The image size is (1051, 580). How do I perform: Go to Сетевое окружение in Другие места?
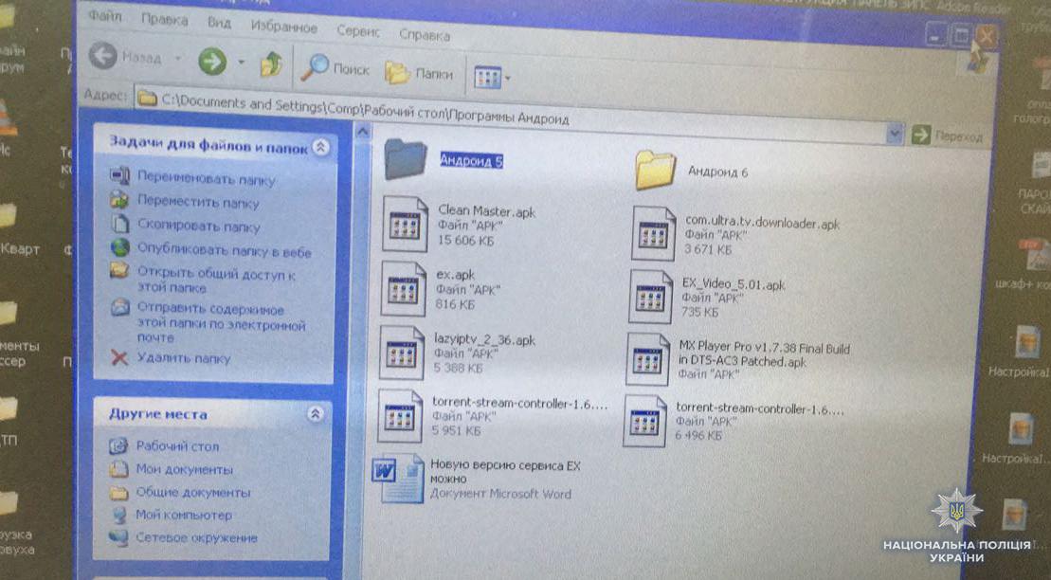click(x=196, y=537)
